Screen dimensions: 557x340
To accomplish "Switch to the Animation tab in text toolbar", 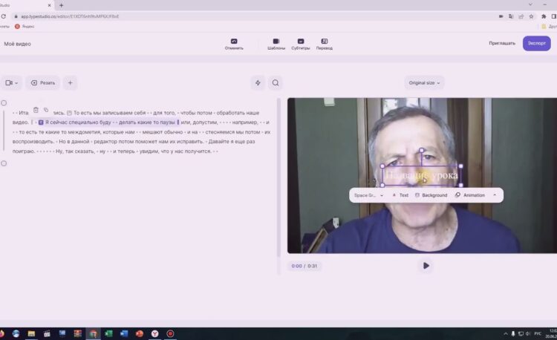I will tap(470, 195).
